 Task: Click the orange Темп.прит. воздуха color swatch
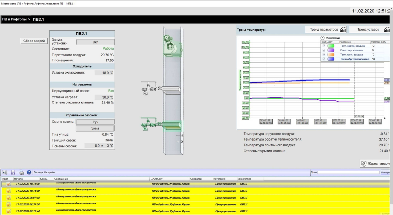tap(331, 55)
